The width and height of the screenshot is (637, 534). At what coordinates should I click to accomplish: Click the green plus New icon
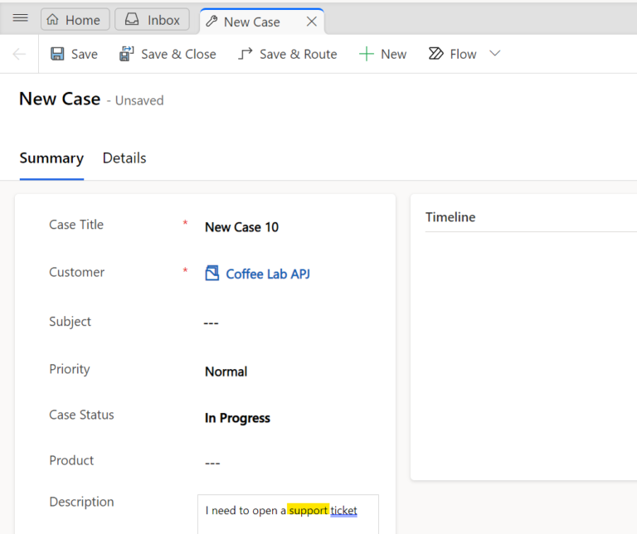click(366, 54)
